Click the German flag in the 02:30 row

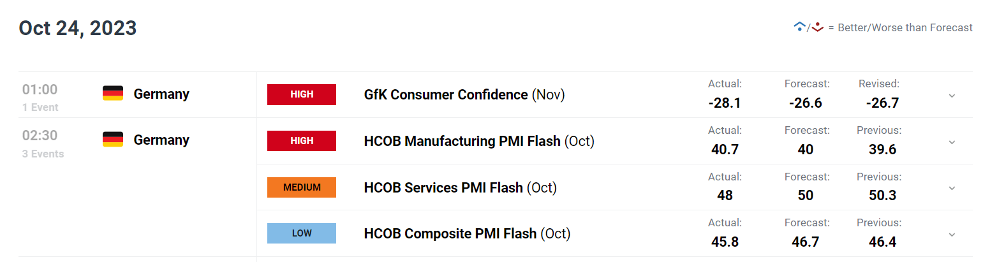[113, 140]
